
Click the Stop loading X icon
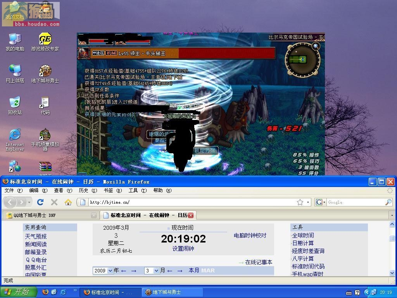coord(54,202)
